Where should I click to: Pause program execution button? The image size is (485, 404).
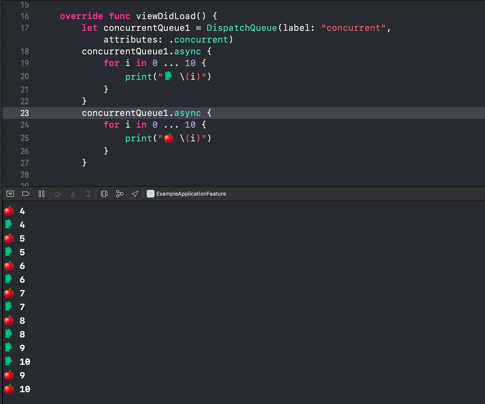tap(42, 194)
